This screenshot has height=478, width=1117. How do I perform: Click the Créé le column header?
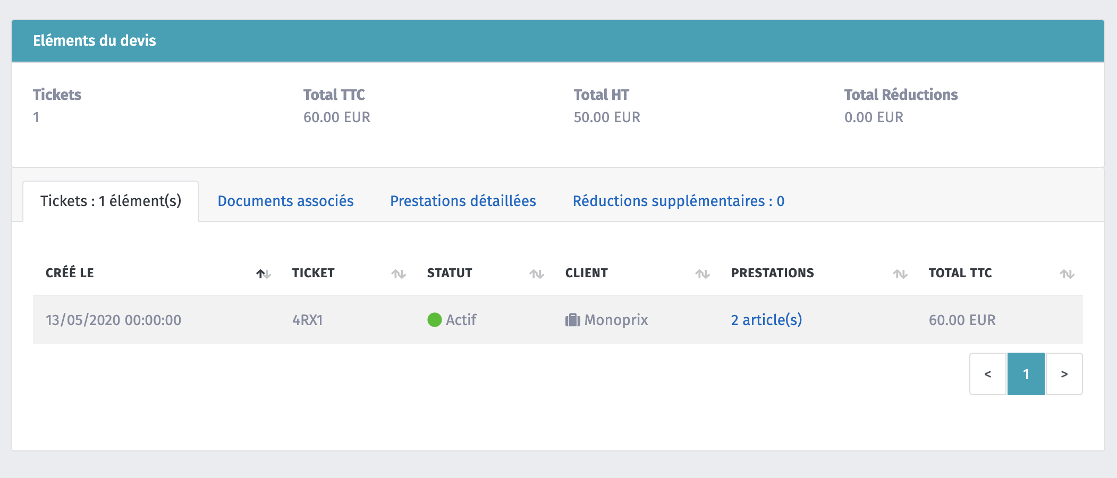click(x=70, y=273)
